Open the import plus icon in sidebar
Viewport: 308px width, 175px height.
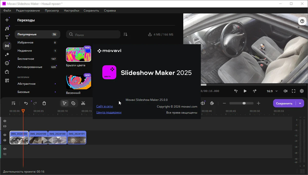coord(7,20)
